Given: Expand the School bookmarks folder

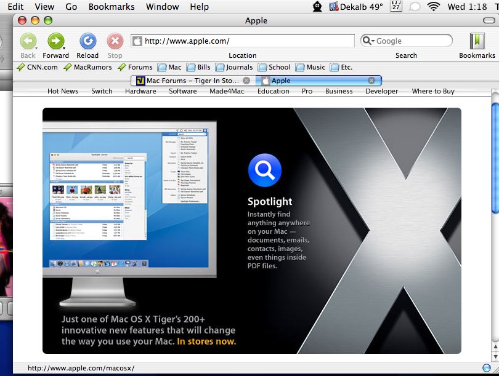Looking at the screenshot, I should click(274, 67).
